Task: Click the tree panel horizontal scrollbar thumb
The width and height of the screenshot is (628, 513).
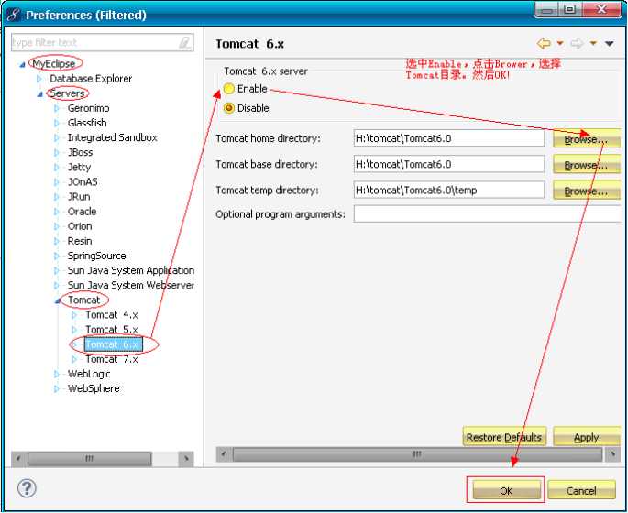Action: pos(90,459)
